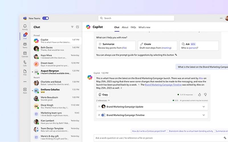Image resolution: width=228 pixels, height=142 pixels.
Task: Click the Search box at top
Action: pos(136,18)
